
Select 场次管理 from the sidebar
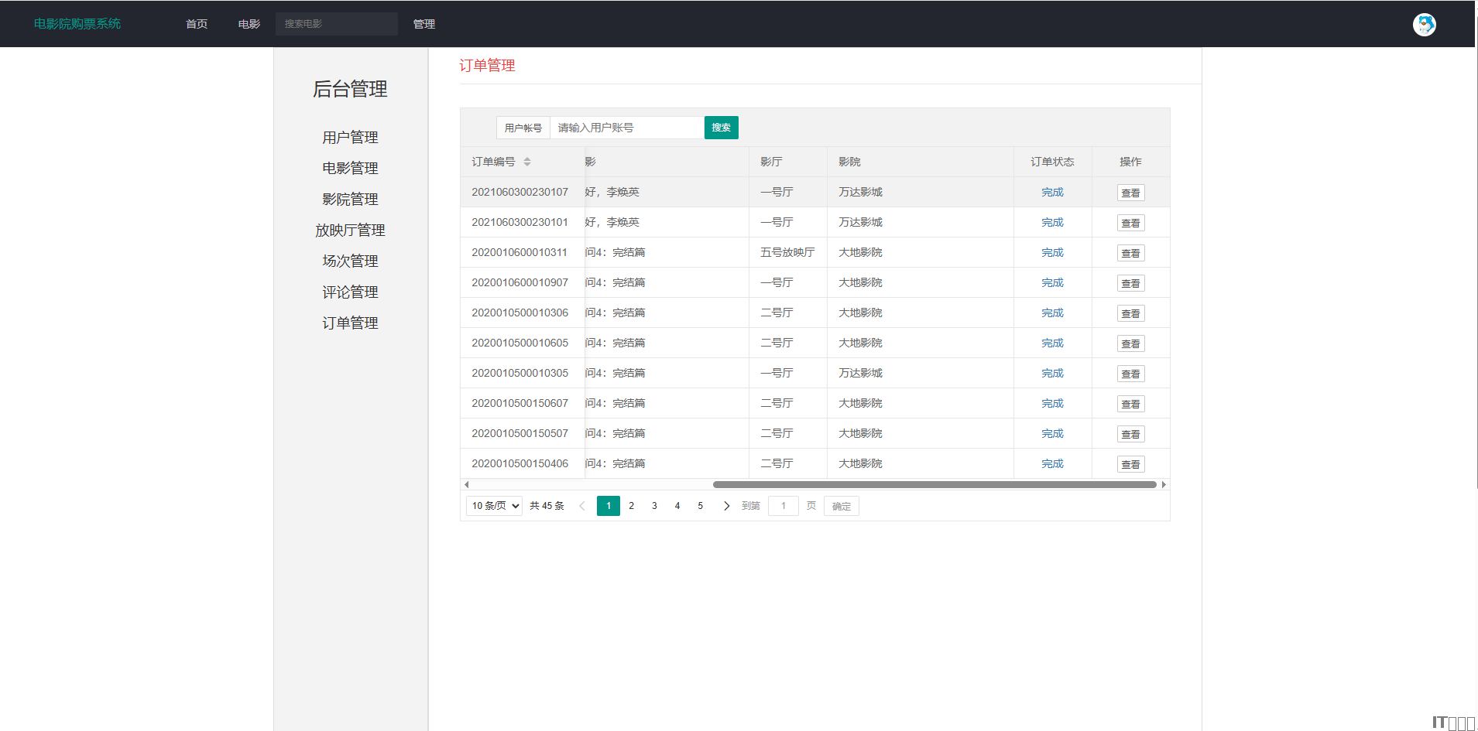point(350,261)
